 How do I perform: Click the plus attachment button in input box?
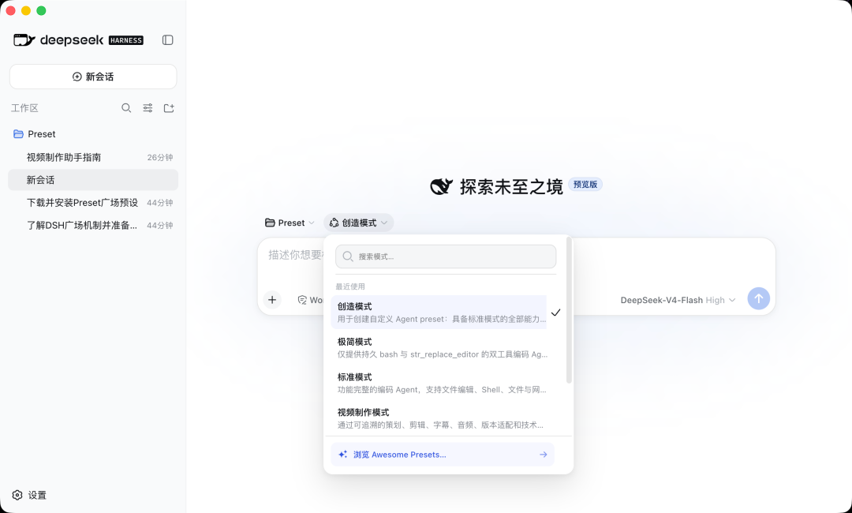coord(272,299)
